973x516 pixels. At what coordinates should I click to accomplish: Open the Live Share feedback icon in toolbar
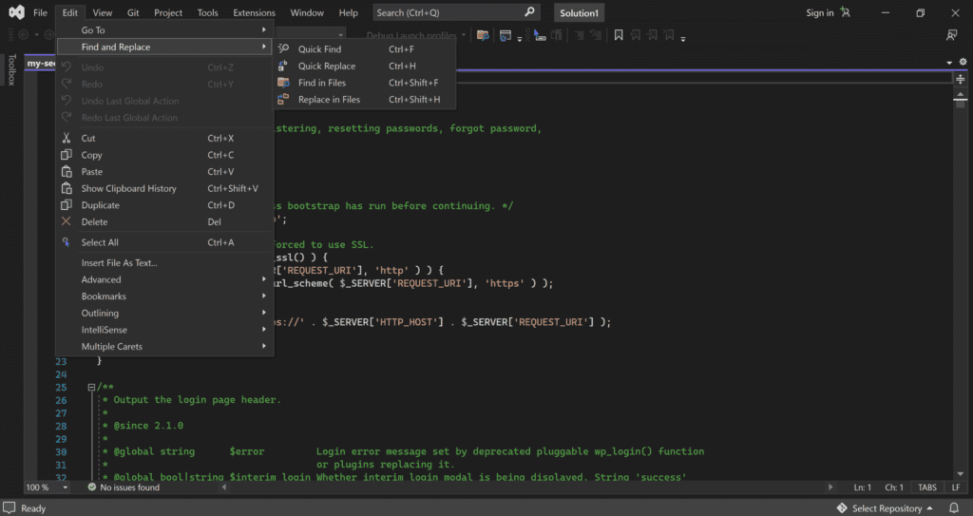[x=951, y=35]
